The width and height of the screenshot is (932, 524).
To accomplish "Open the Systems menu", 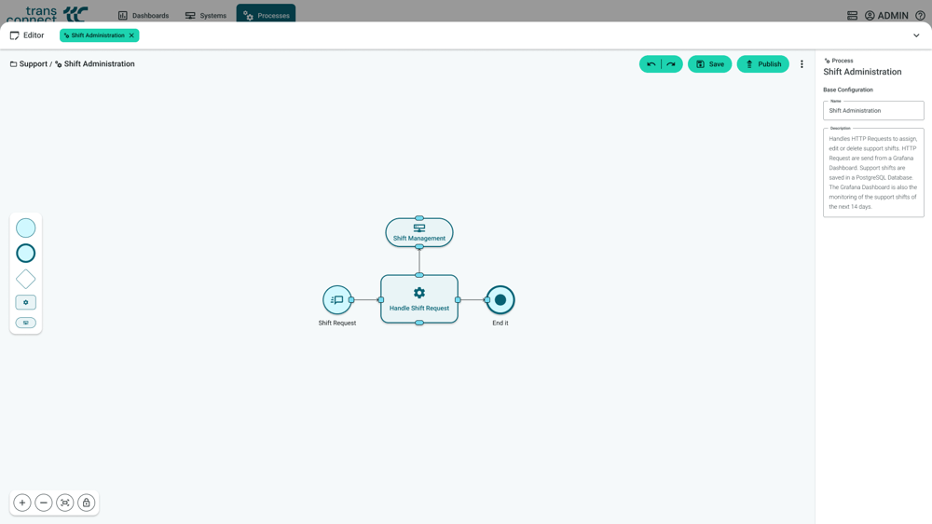I will click(206, 16).
